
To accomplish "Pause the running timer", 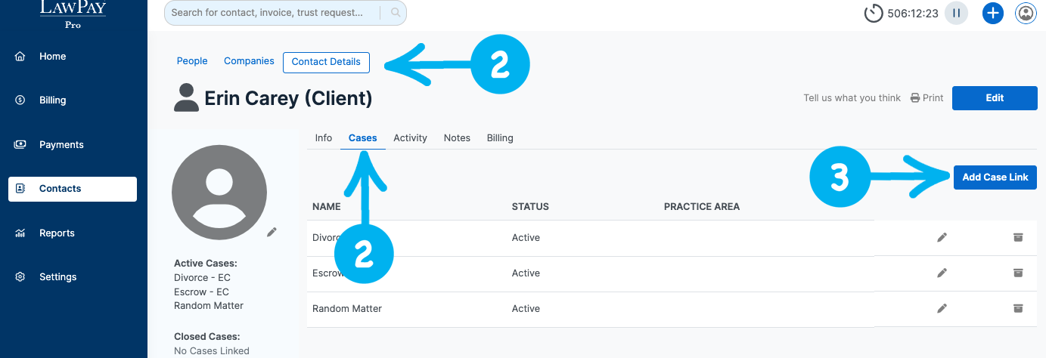I will [x=956, y=13].
